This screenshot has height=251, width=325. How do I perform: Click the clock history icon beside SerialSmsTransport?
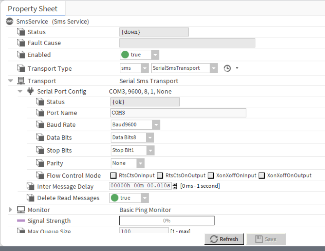click(x=227, y=68)
